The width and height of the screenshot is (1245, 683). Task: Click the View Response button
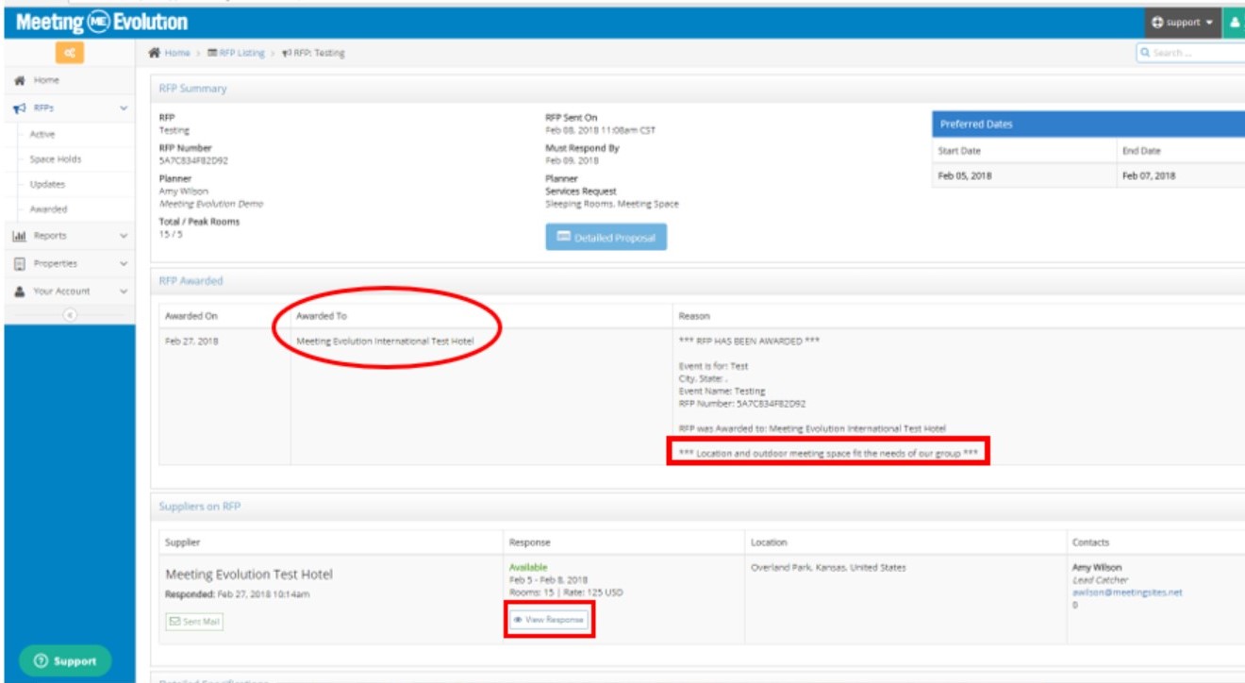pyautogui.click(x=549, y=620)
